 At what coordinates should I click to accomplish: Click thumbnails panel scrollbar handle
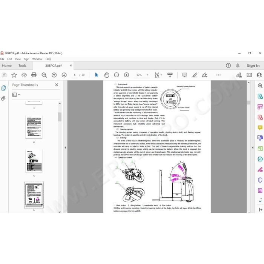pyautogui.click(x=60, y=117)
